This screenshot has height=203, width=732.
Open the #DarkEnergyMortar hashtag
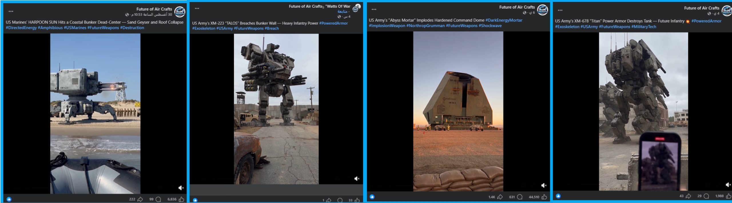tap(504, 20)
